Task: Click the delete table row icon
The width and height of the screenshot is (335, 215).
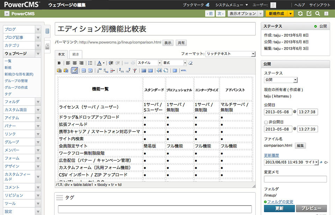Action: click(112, 71)
